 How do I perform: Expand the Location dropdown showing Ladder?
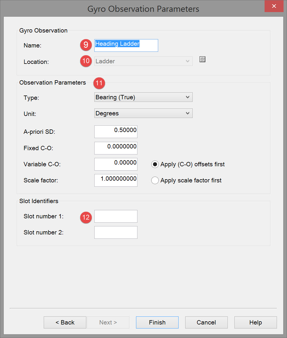click(x=143, y=61)
